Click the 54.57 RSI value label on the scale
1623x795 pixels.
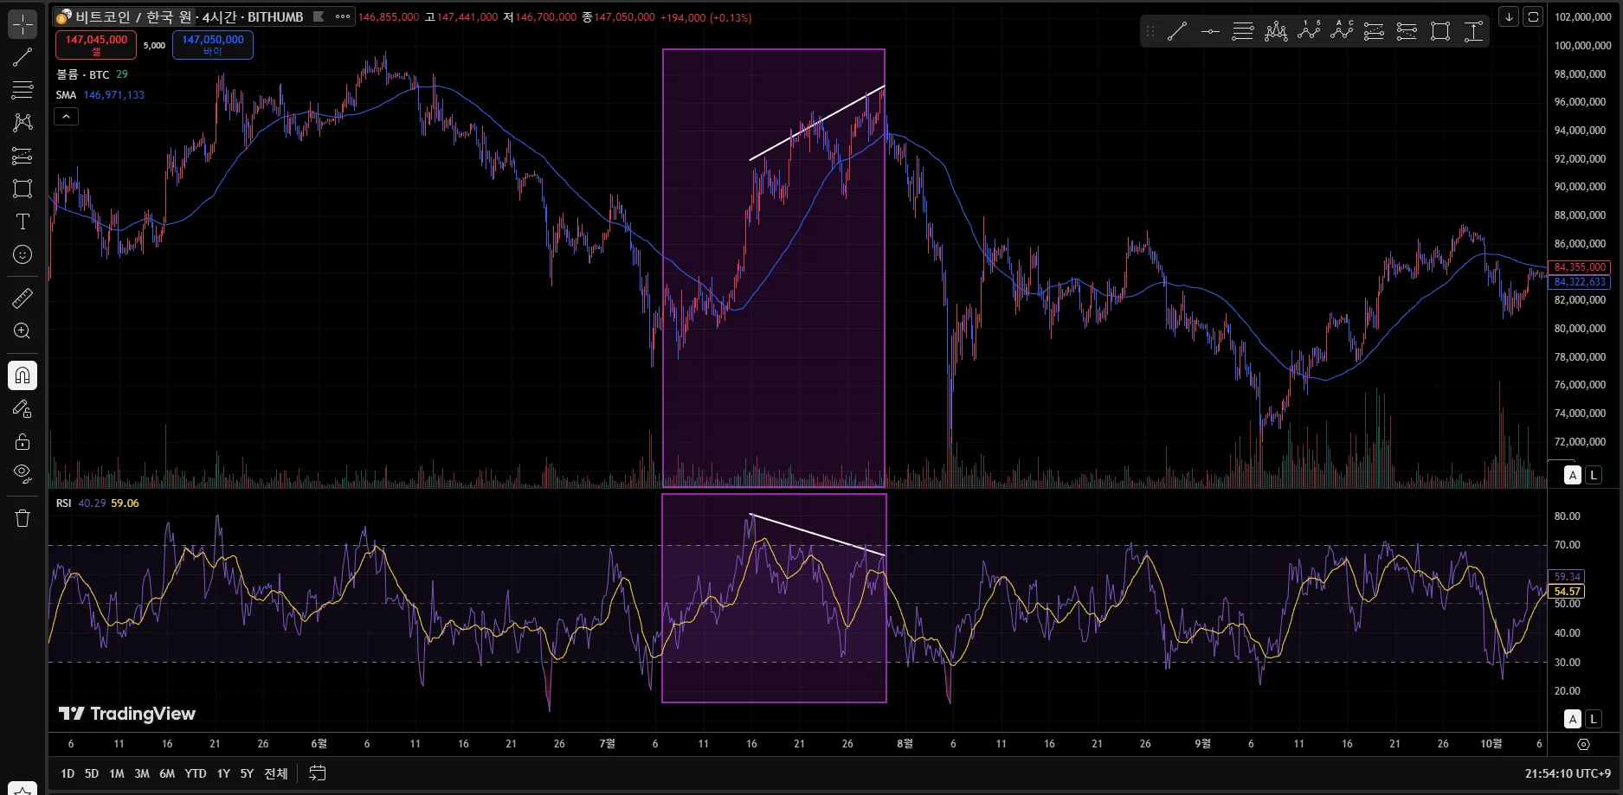click(1568, 592)
